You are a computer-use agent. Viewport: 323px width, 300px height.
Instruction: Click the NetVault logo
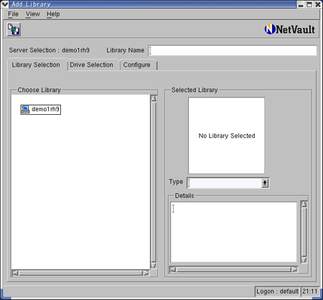coord(289,29)
